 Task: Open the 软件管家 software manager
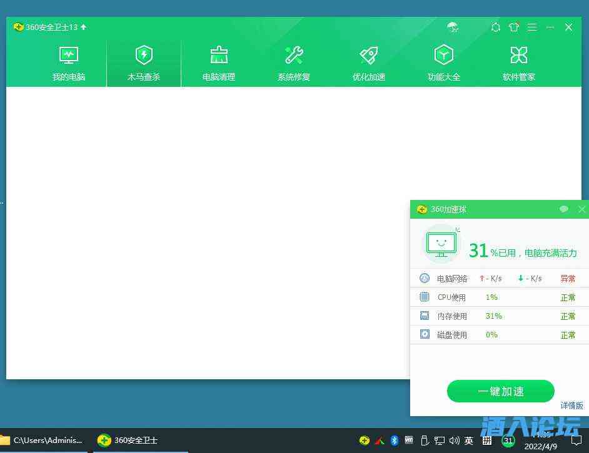[518, 61]
